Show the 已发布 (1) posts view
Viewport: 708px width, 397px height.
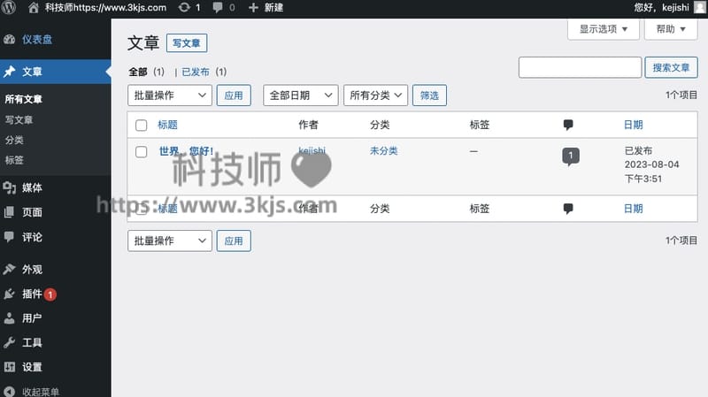pyautogui.click(x=204, y=72)
